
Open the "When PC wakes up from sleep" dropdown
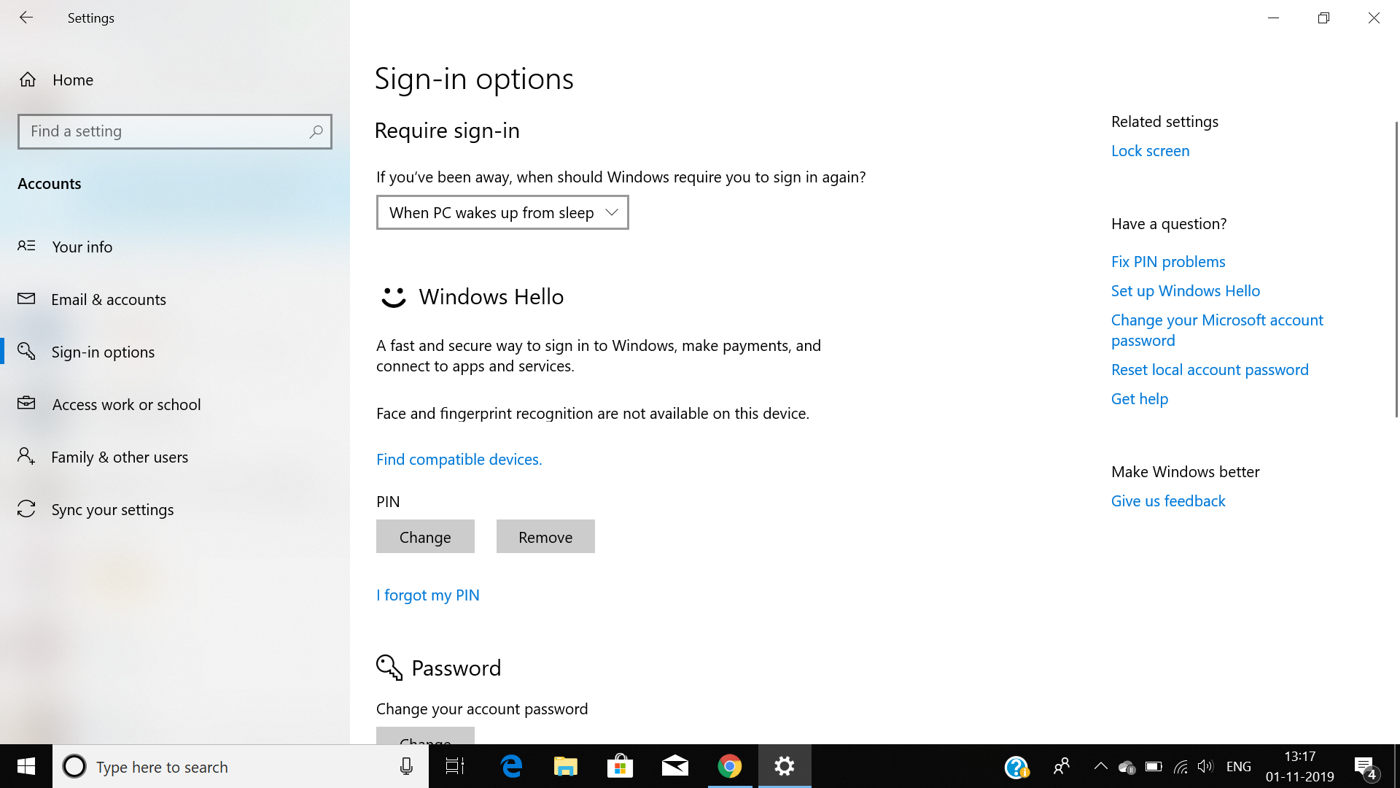(502, 212)
